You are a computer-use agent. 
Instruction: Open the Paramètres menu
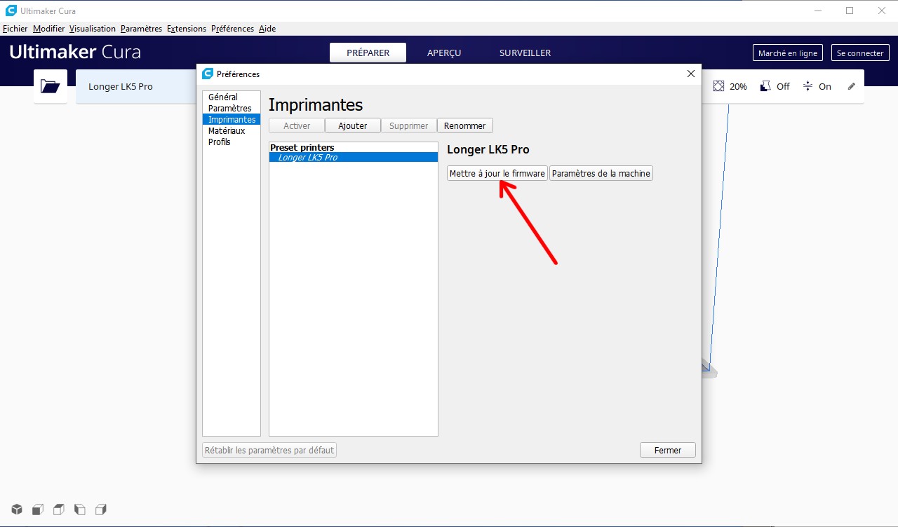point(141,29)
